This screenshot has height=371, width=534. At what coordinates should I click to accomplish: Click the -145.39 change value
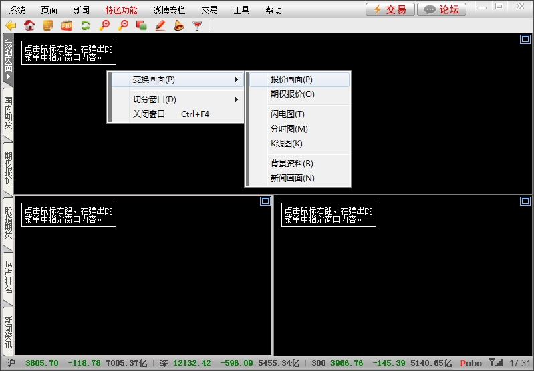tap(388, 363)
